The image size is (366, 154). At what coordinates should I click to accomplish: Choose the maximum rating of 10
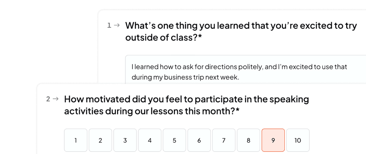tap(298, 140)
